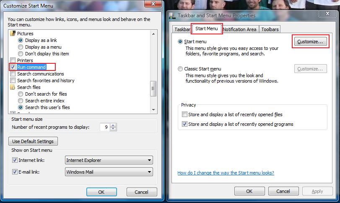
Task: Click the recent programs number field
Action: [105, 127]
